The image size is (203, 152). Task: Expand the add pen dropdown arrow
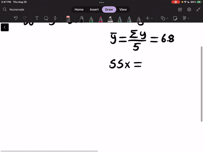click(x=152, y=18)
